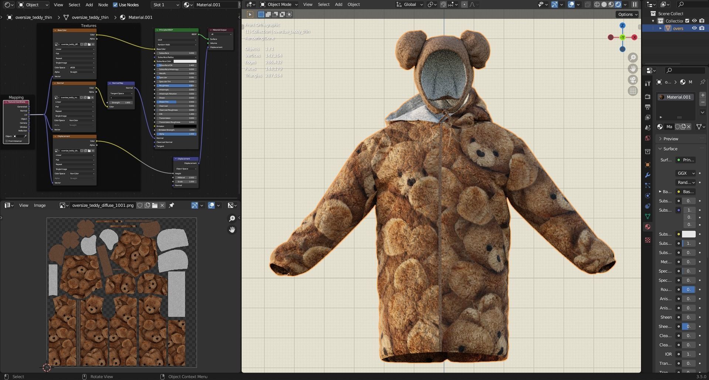Screen dimensions: 709x380
Task: Click the viewport zoom magnifier gizmo
Action: click(x=633, y=58)
